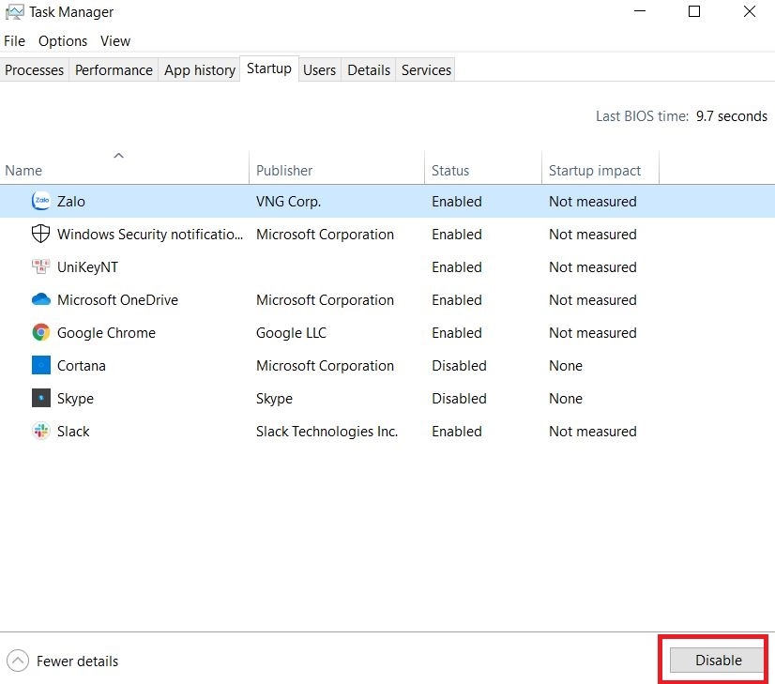This screenshot has height=684, width=775.
Task: Sort by Startup impact column
Action: (595, 171)
